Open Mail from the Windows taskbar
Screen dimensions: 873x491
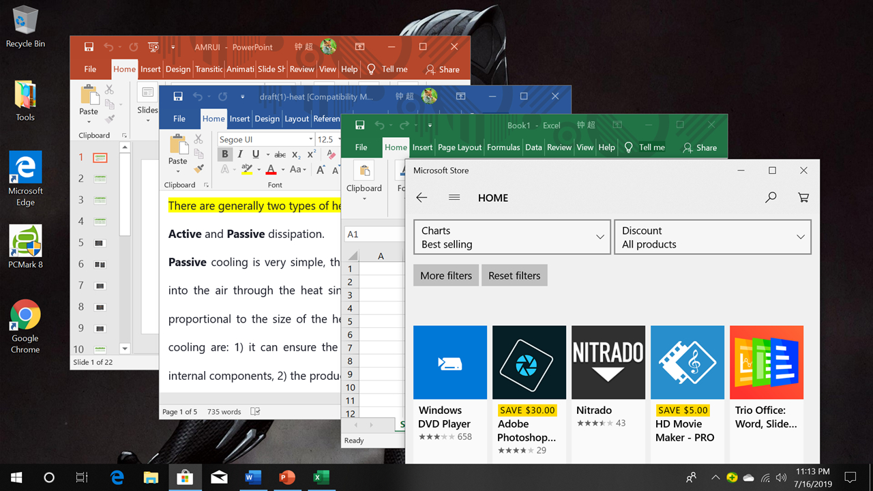[x=219, y=477]
